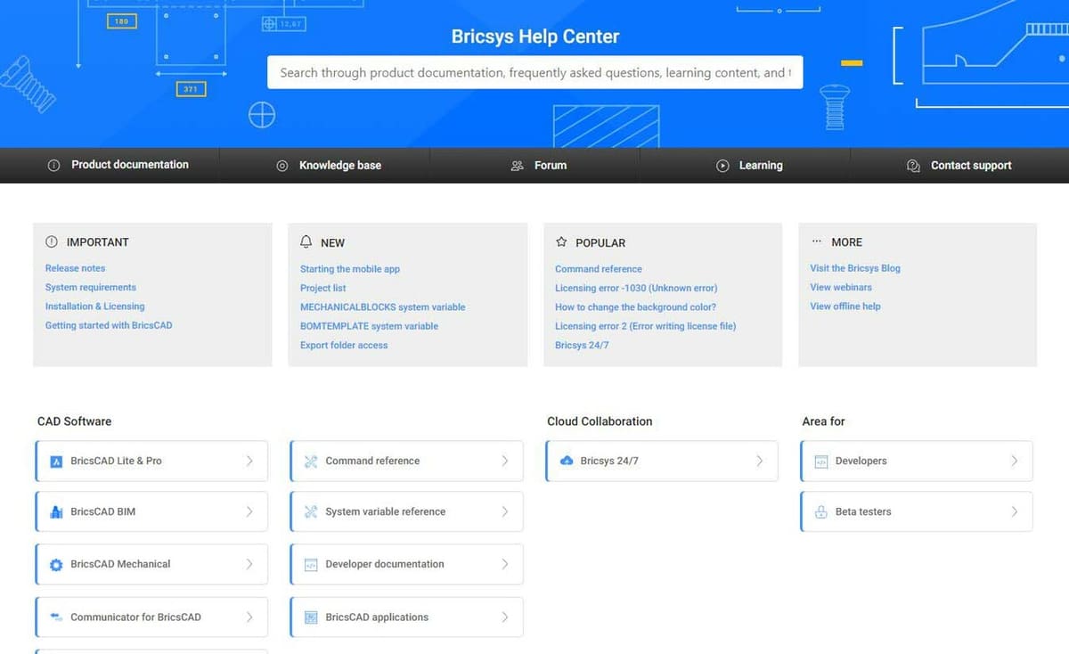Screen dimensions: 1069x654
Task: Open the Project list link
Action: pos(322,289)
